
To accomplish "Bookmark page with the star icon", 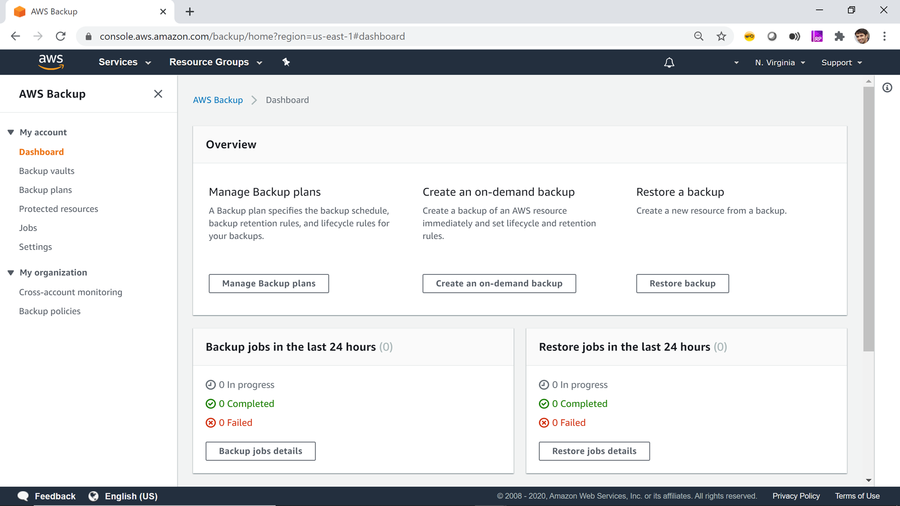I will click(721, 36).
